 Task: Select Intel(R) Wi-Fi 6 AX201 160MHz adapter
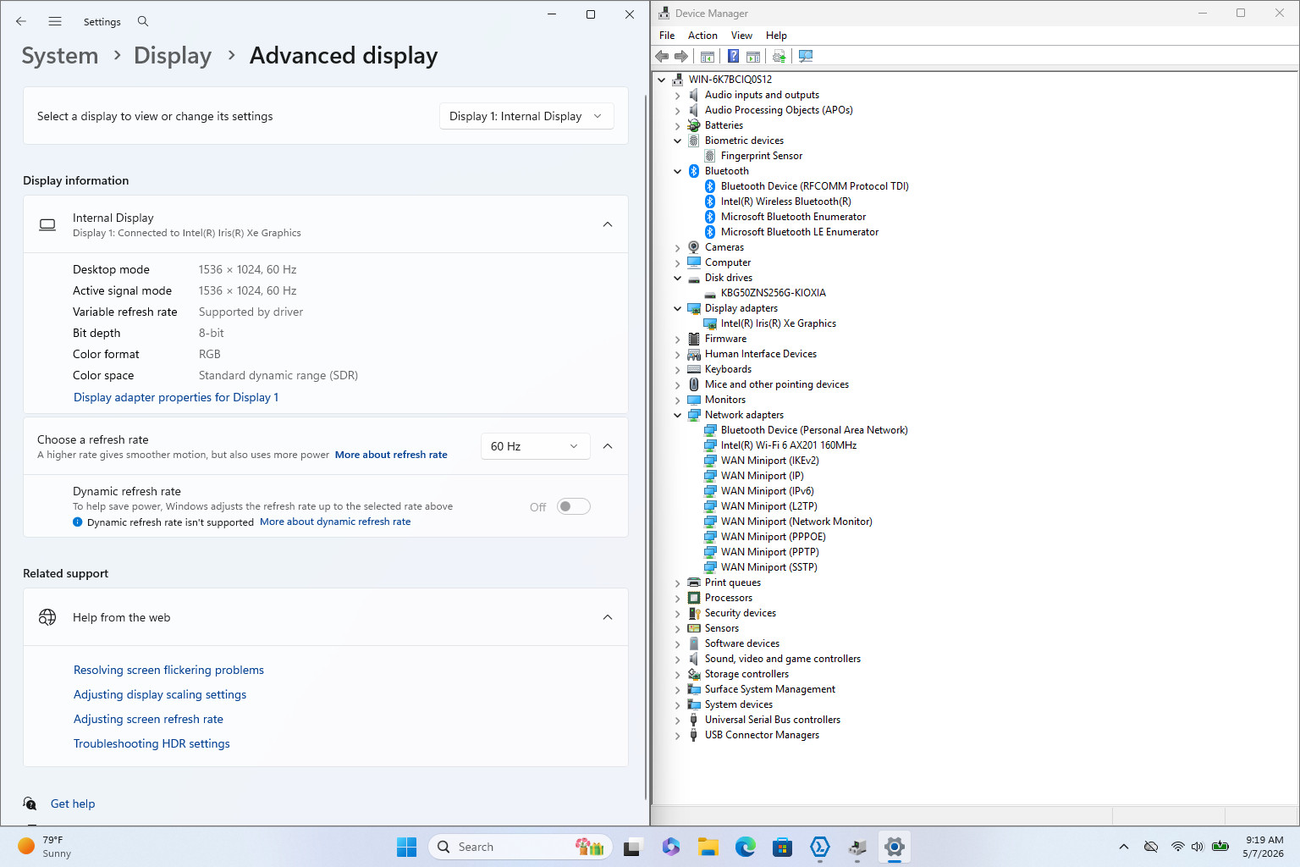[789, 445]
